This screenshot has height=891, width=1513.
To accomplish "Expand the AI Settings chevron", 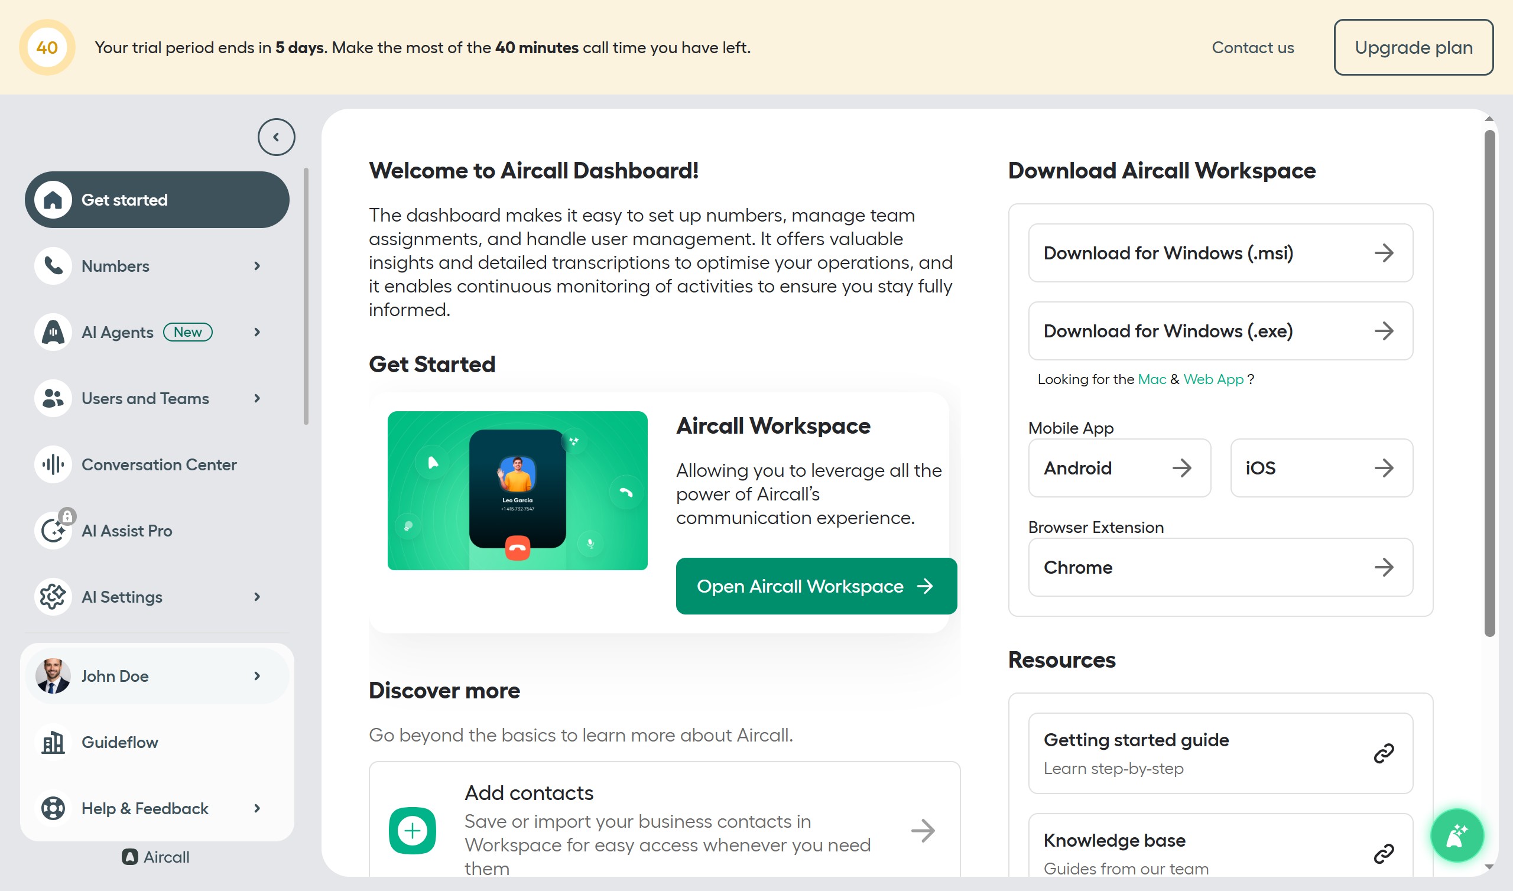I will tap(257, 596).
